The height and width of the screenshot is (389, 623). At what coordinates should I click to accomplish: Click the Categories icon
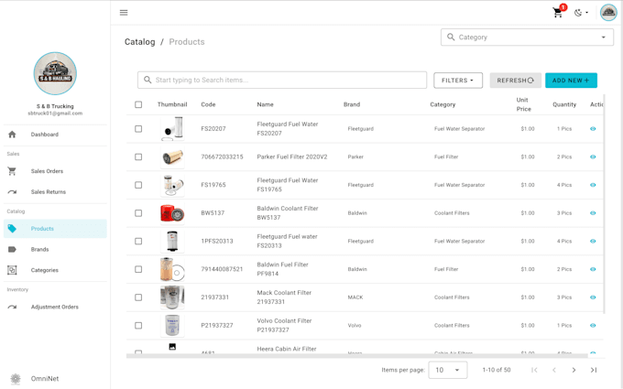coord(12,270)
